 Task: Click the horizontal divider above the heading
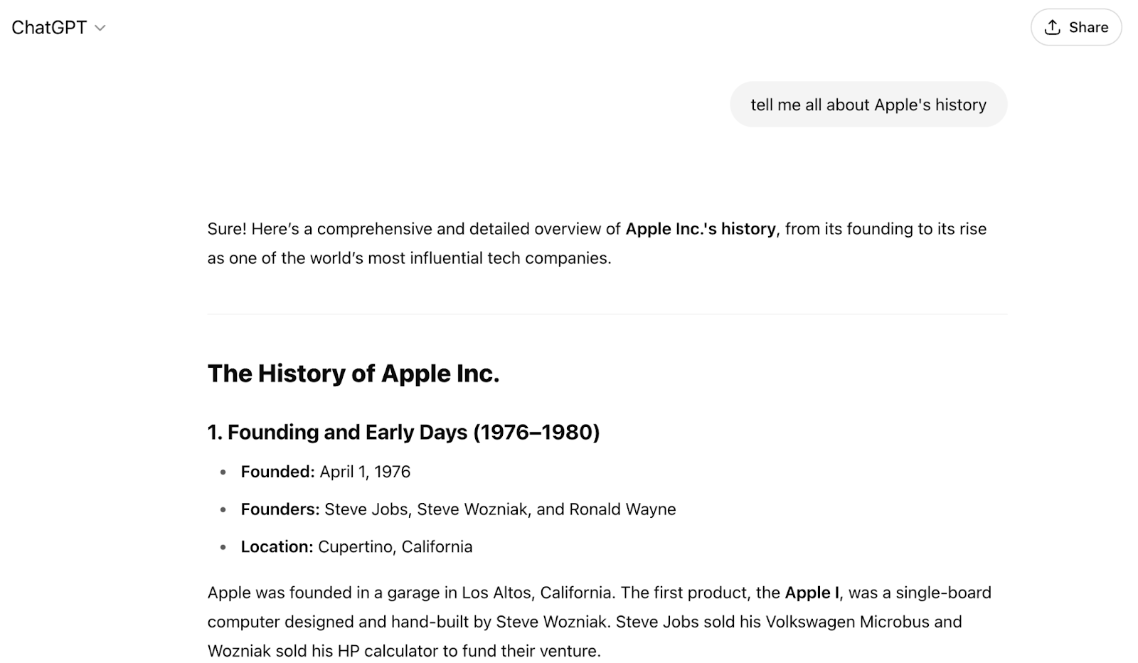[x=607, y=315]
